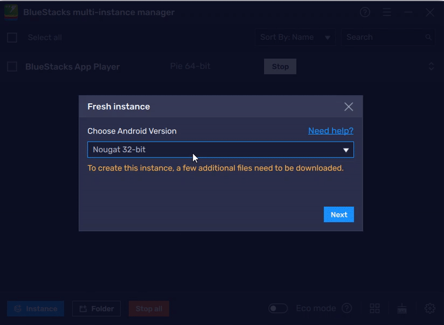The width and height of the screenshot is (444, 325).
Task: Click the Select all label
Action: coord(45,38)
